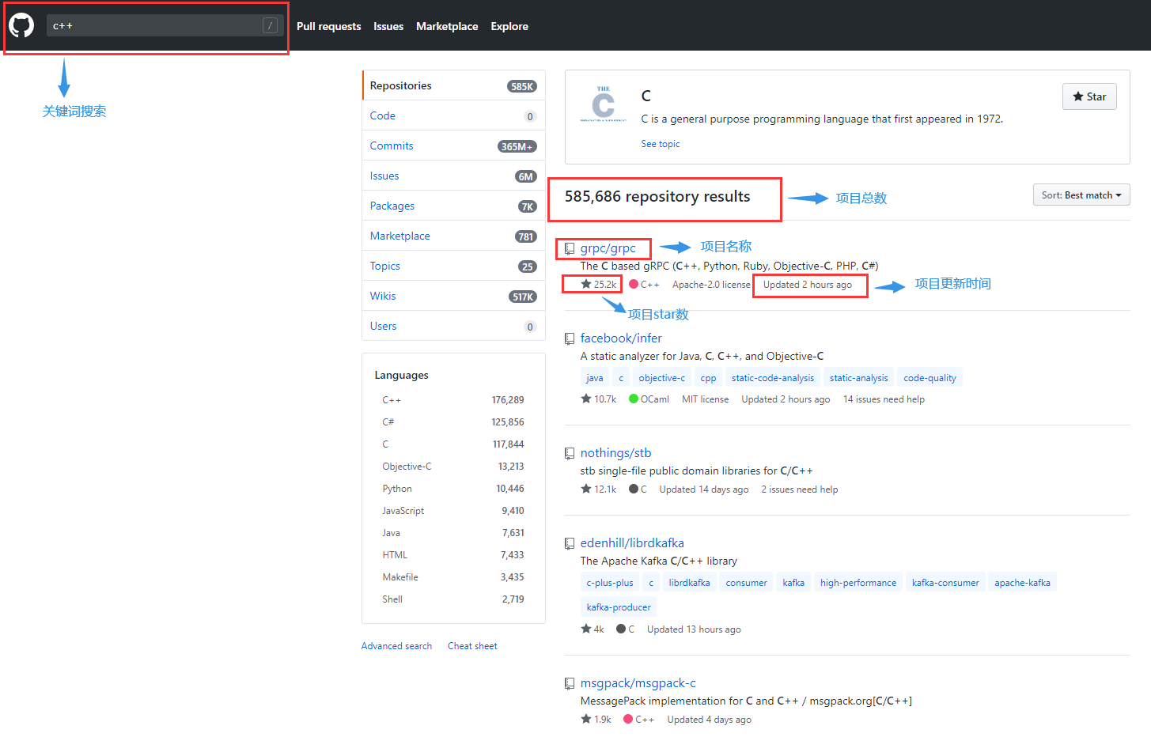
Task: Star the C topic
Action: (x=1089, y=96)
